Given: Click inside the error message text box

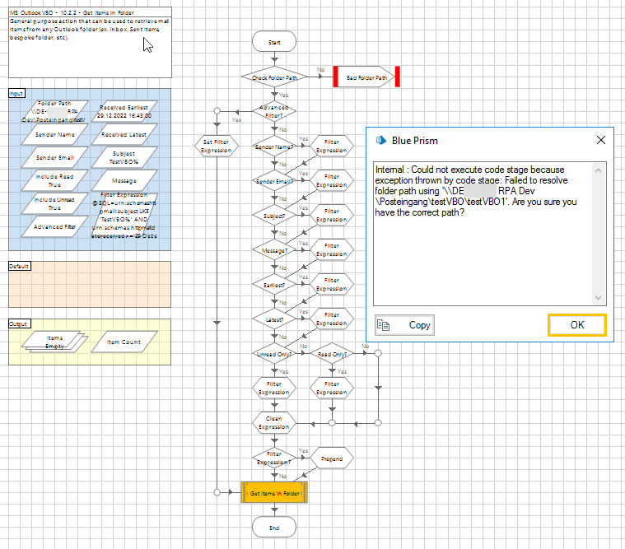Looking at the screenshot, I should pos(483,234).
